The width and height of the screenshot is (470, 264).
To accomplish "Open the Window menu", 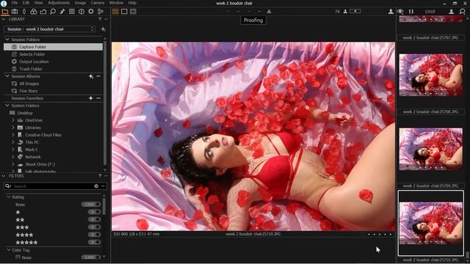I will tap(116, 3).
